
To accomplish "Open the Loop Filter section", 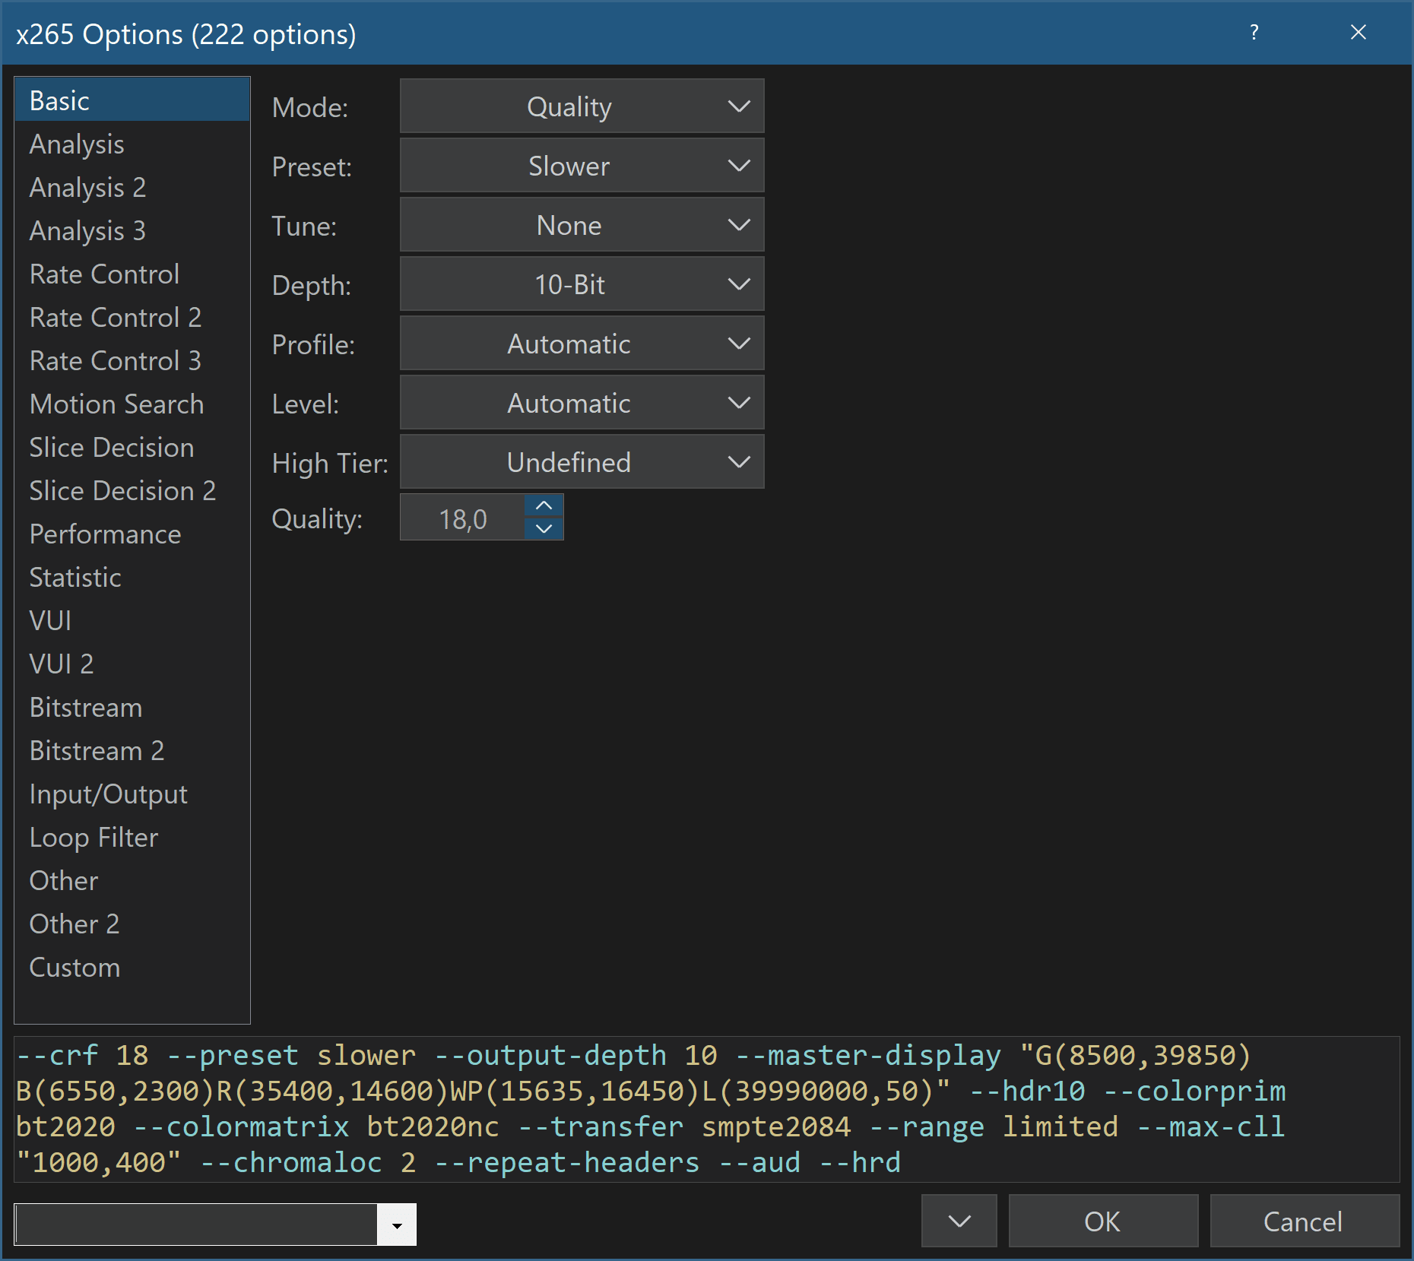I will [94, 838].
